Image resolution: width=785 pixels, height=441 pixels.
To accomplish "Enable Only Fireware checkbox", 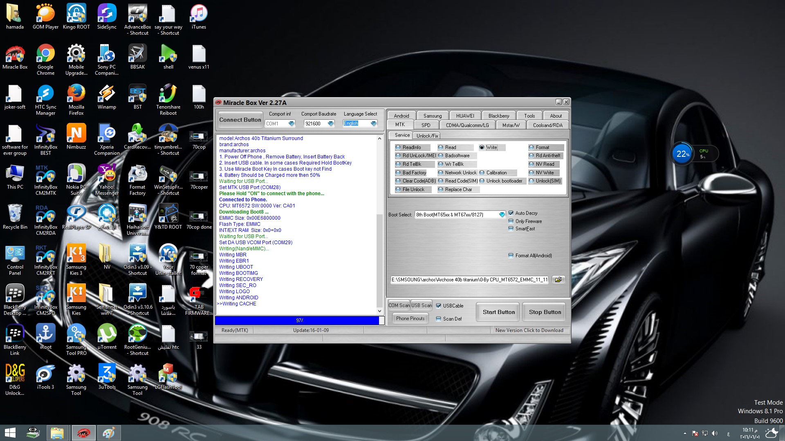I will [525, 221].
